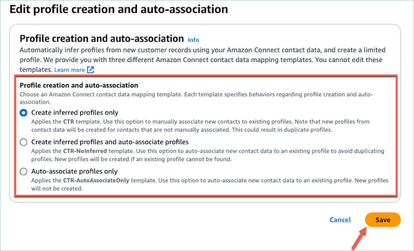Select the Create inferred profiles only radio button
414x251 pixels.
point(24,113)
